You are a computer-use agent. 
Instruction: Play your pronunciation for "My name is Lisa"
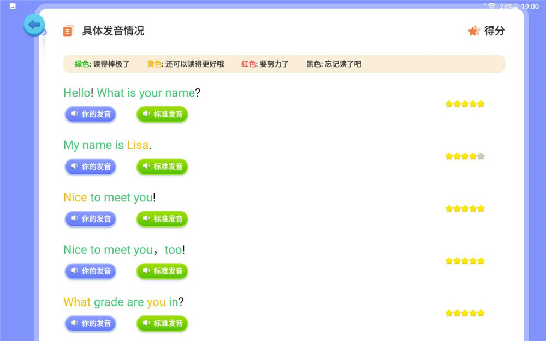click(x=91, y=167)
